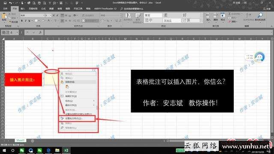Screen dimensions: 274x154
Task: Select the 适中 cell style
Action: 153,21
